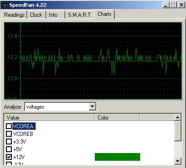Click the 12.2 axis label on chart
This screenshot has height=168, width=186.
click(x=12, y=57)
